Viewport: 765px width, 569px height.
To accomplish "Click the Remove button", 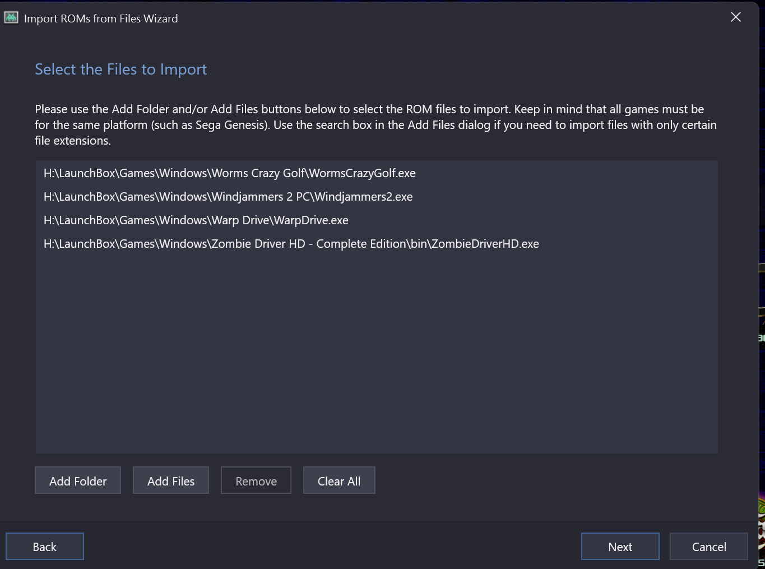I will 256,480.
